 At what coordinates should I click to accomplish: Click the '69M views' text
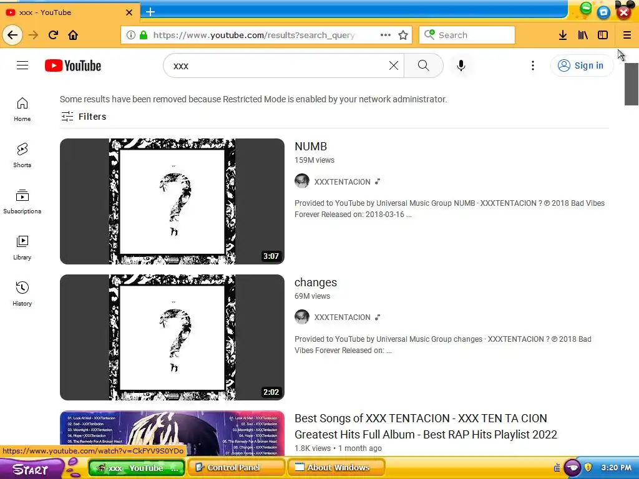312,296
